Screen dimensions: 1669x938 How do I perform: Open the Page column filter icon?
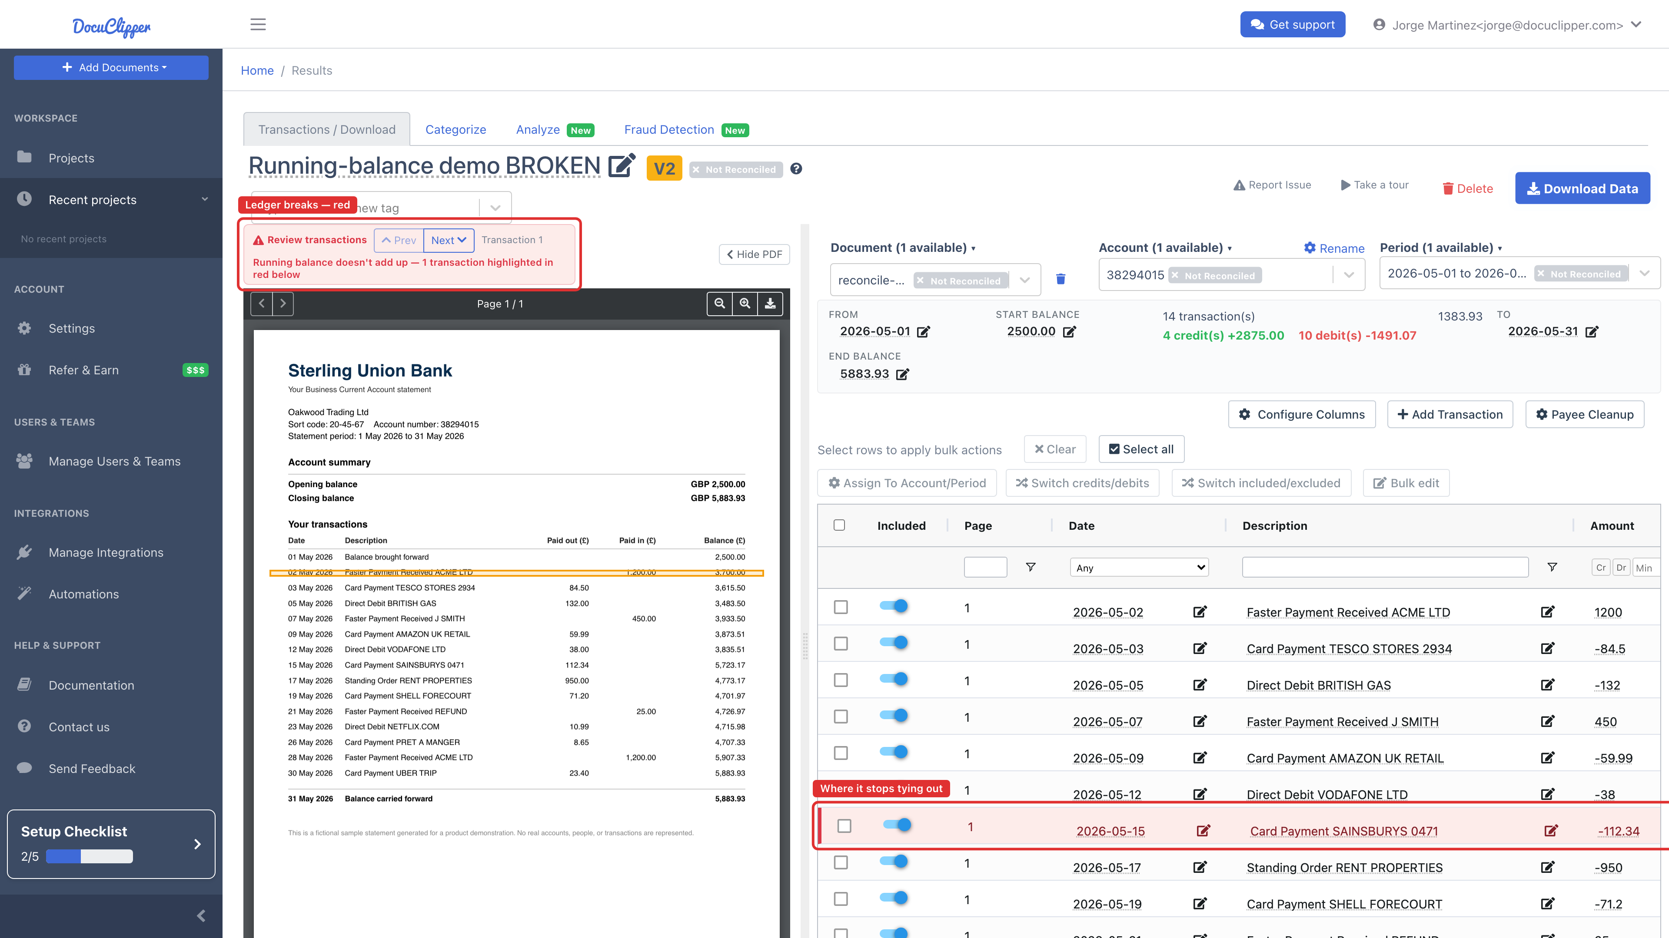tap(1030, 567)
